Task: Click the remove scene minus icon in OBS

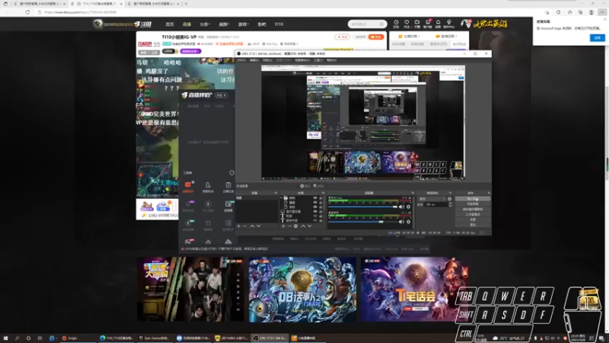Action: click(244, 226)
